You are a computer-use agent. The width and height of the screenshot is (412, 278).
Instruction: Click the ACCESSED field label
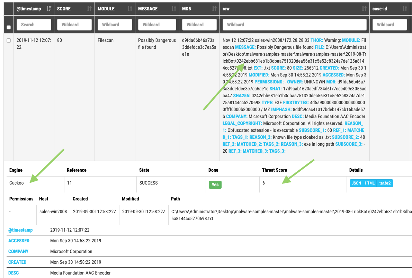click(19, 241)
